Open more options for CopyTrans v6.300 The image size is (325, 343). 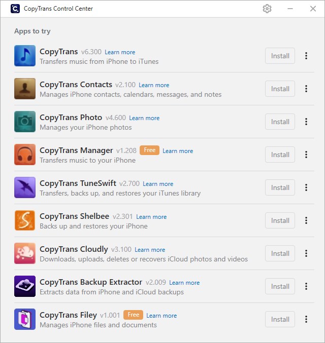pyautogui.click(x=306, y=56)
